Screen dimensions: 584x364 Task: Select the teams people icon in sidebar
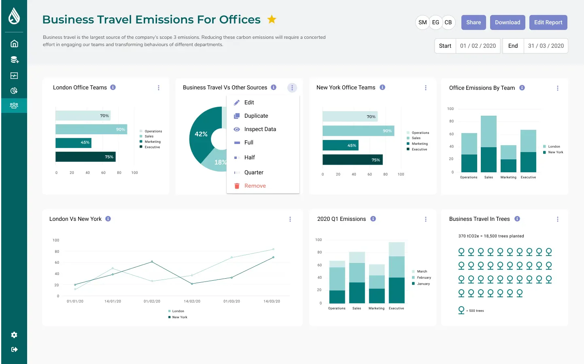(14, 106)
